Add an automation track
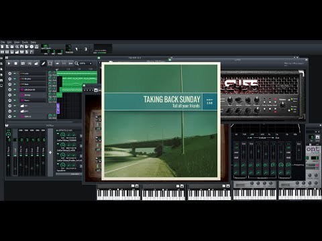322x241 pixels. pyautogui.click(x=36, y=64)
